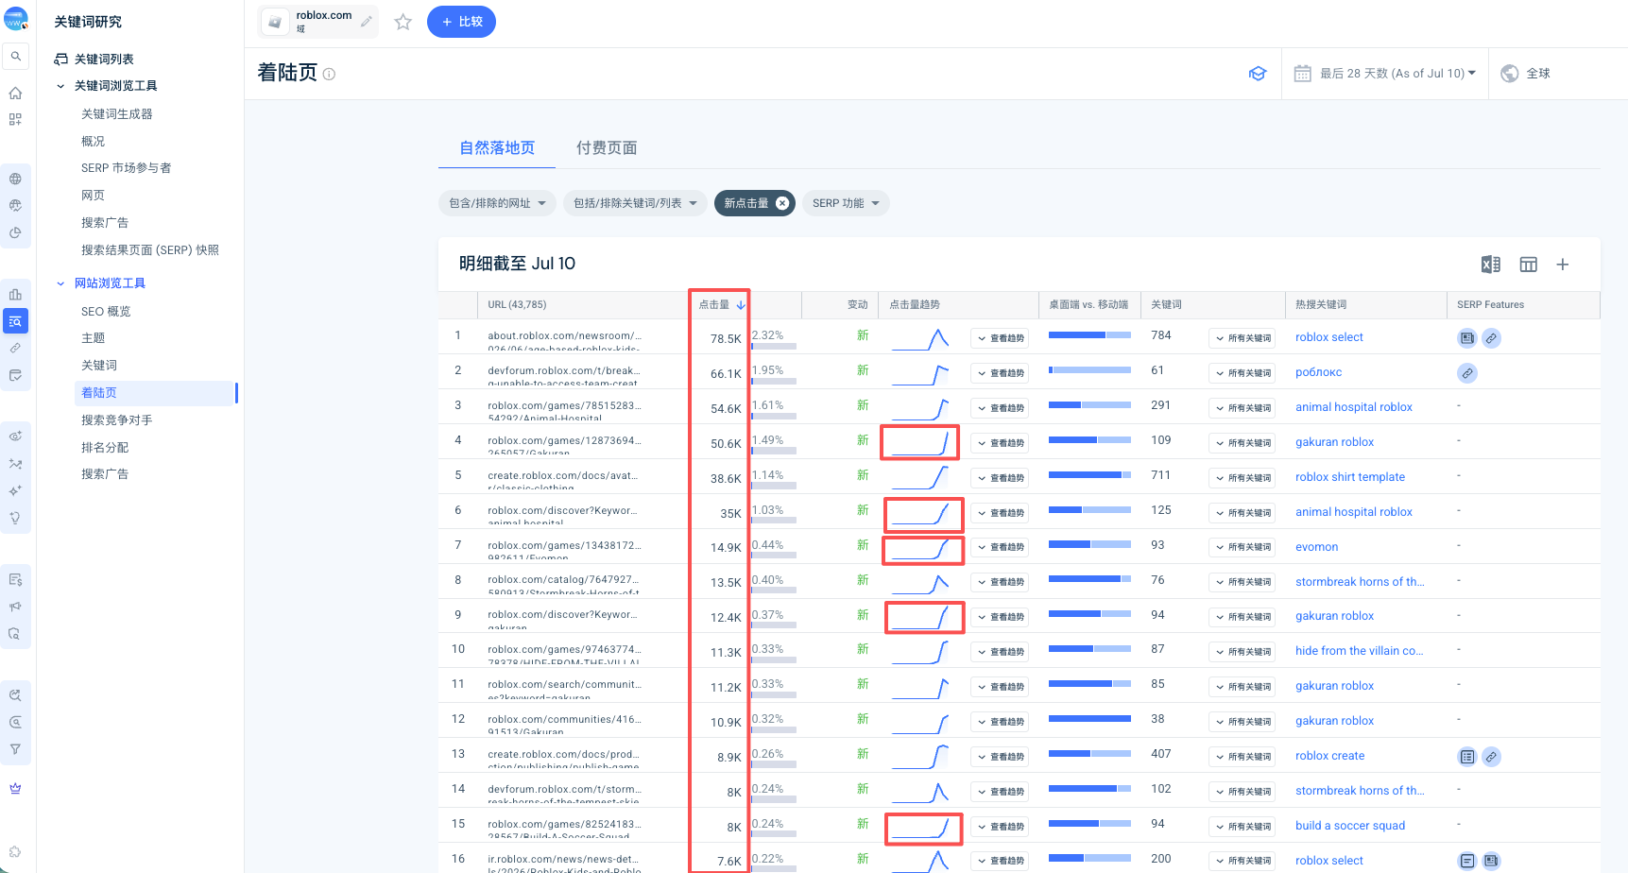Click first SERP feature icon for about.roblox.com row
Image resolution: width=1628 pixels, height=873 pixels.
[1467, 338]
